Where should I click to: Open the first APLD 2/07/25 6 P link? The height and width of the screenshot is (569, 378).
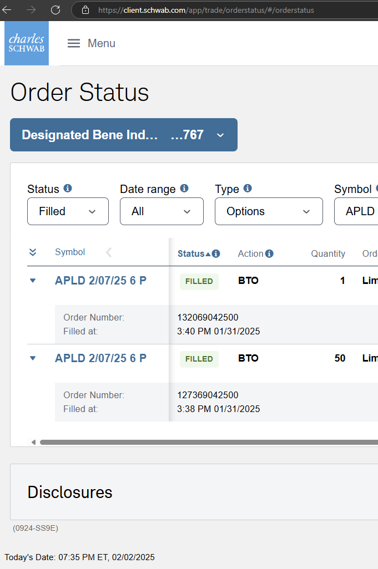[x=100, y=281]
